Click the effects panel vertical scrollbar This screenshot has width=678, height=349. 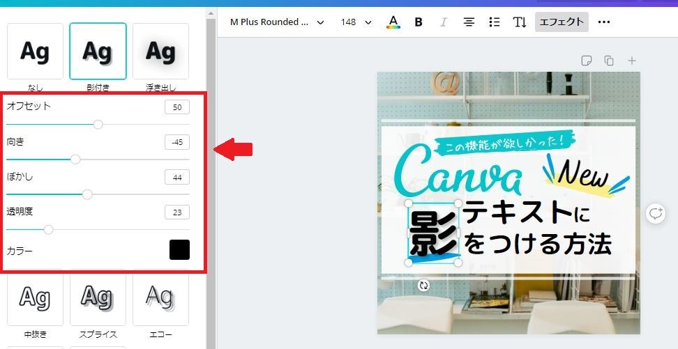click(211, 183)
